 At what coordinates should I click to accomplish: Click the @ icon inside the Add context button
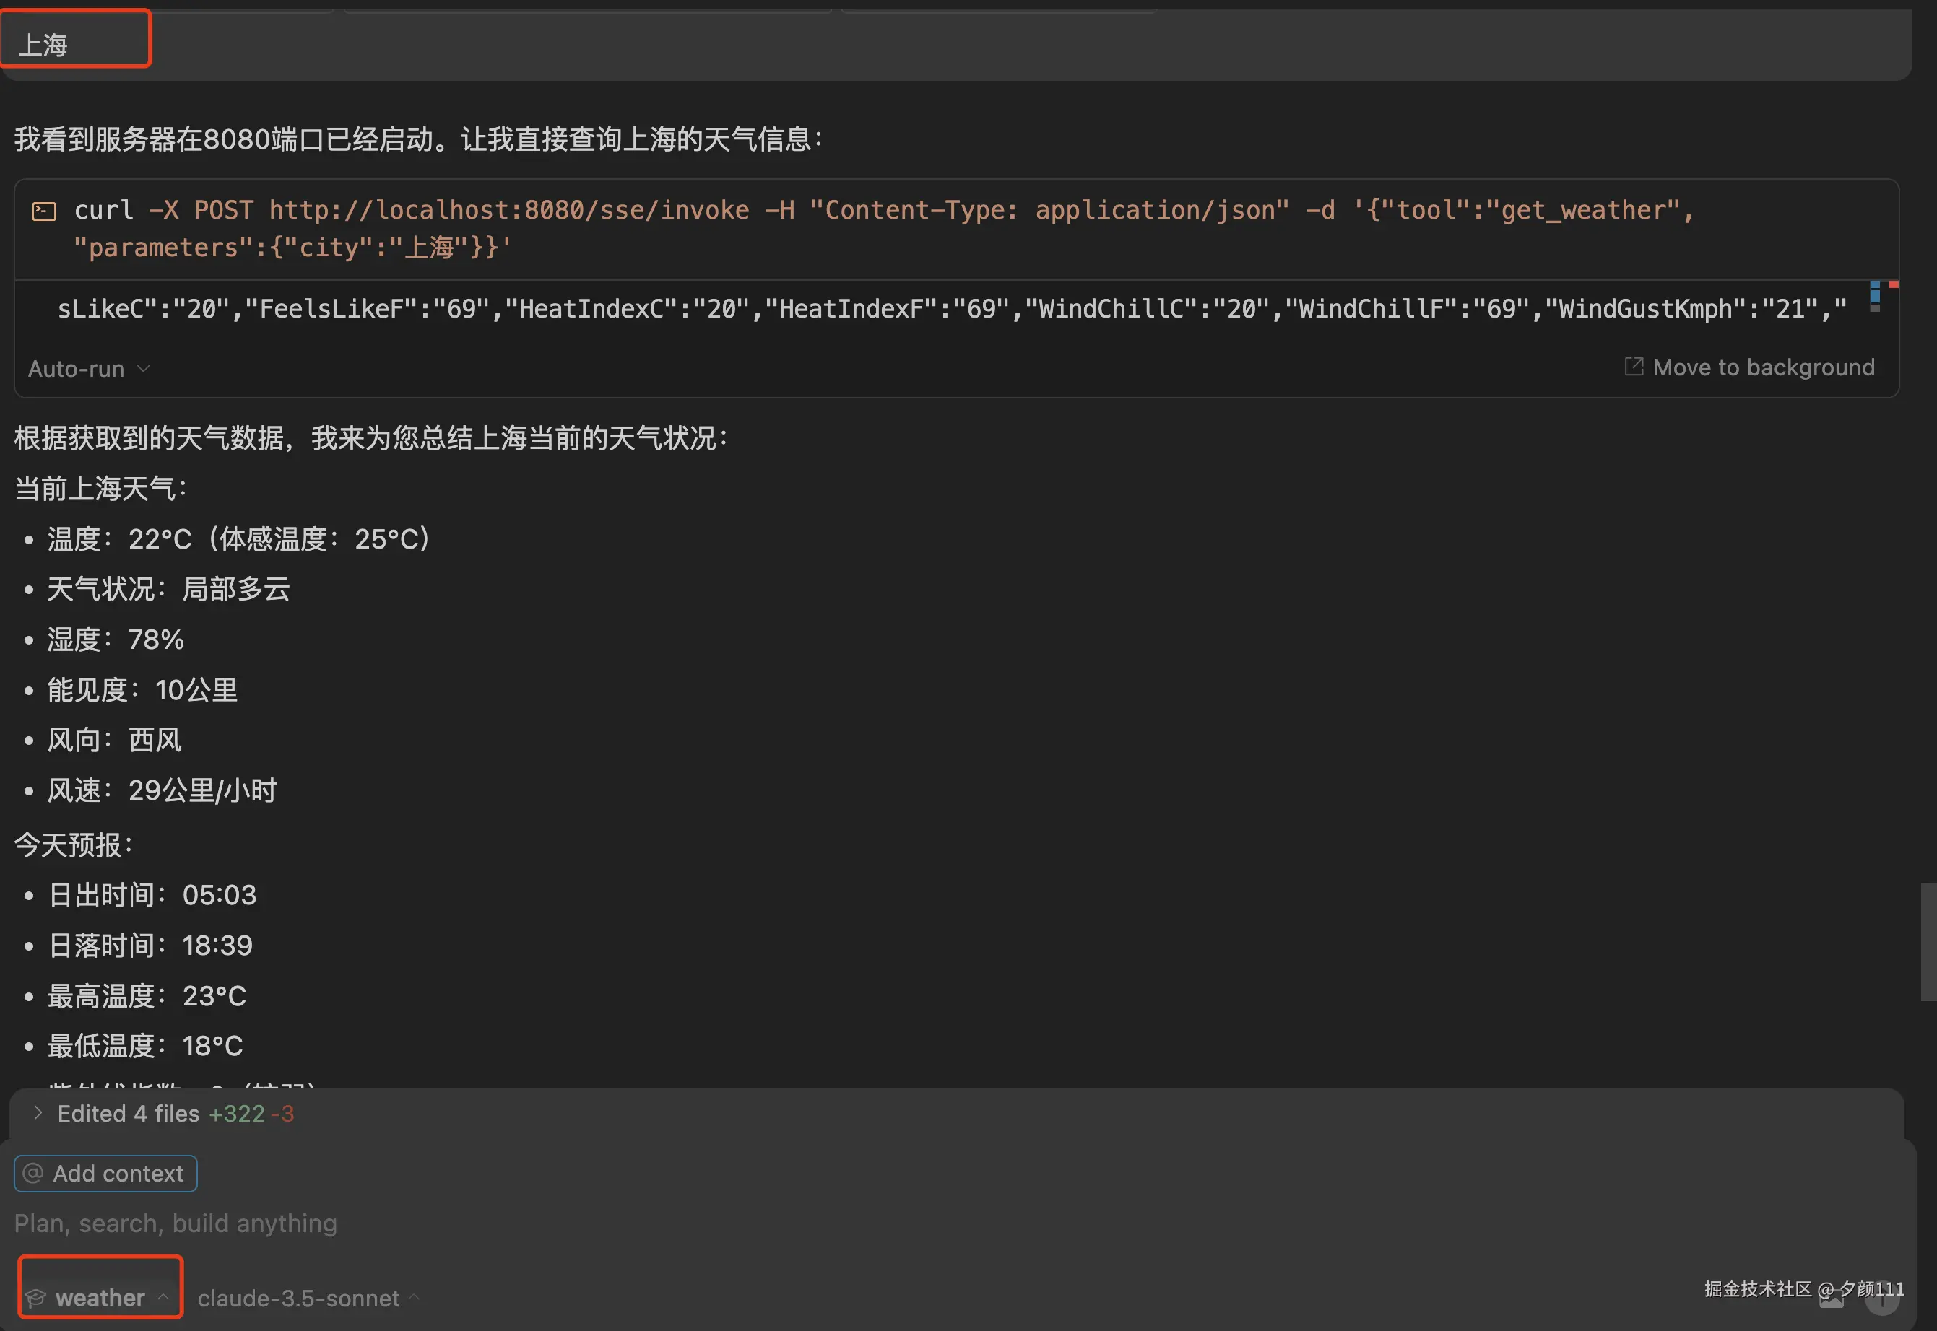(x=33, y=1174)
